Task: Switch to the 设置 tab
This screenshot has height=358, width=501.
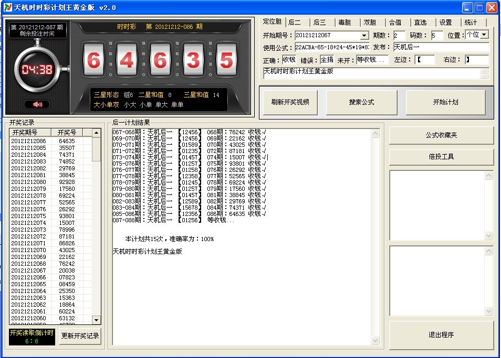Action: point(446,23)
